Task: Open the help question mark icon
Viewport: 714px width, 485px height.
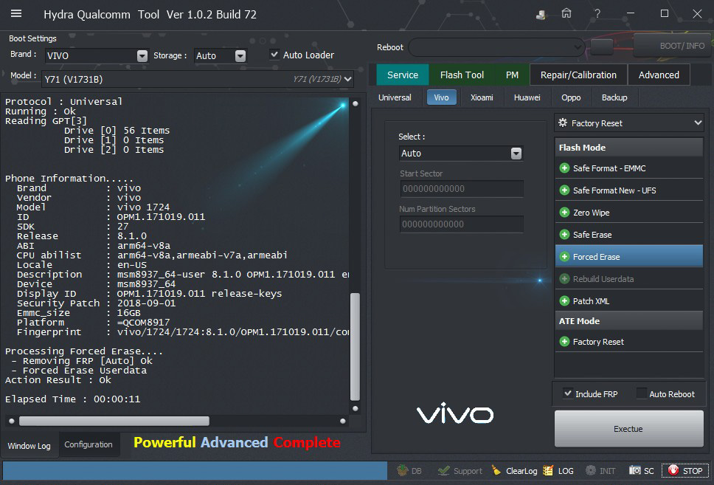Action: coord(597,14)
